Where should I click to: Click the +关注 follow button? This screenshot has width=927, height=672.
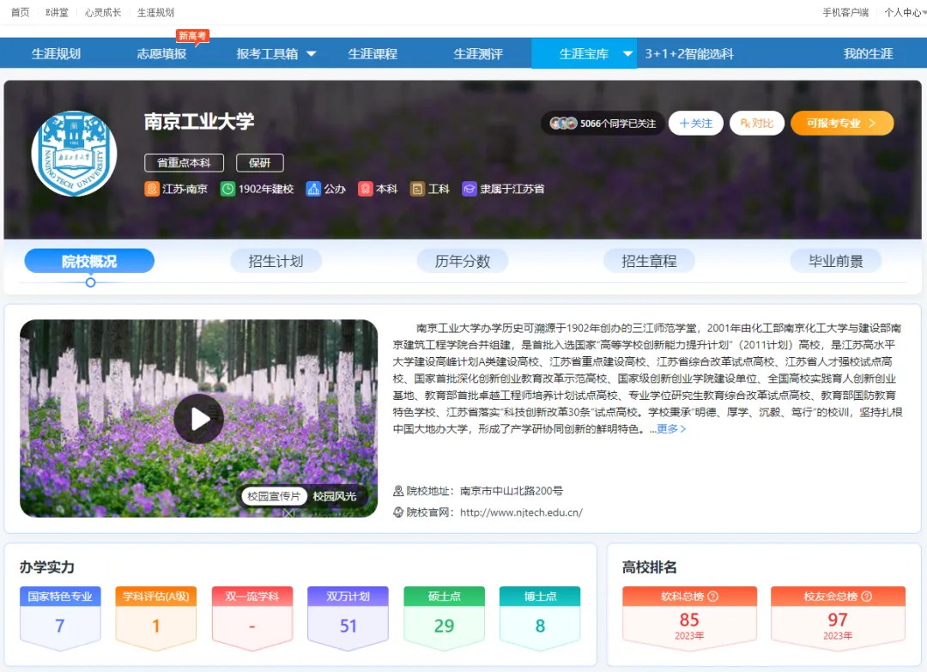(696, 123)
